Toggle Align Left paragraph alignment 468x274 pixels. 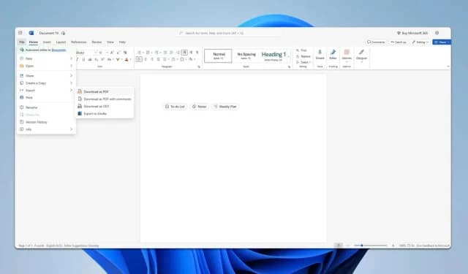(x=139, y=59)
